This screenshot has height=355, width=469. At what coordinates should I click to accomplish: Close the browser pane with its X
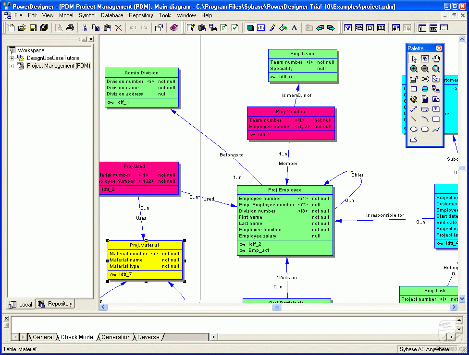(x=91, y=39)
